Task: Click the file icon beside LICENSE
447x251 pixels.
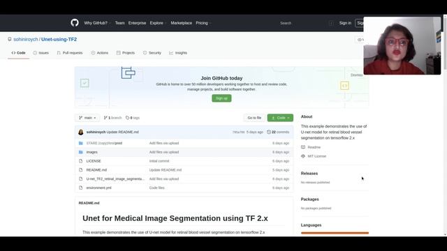Action: (x=81, y=161)
